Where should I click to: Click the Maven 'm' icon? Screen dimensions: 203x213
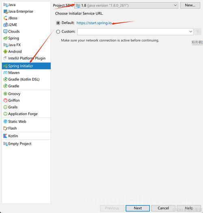point(5,73)
